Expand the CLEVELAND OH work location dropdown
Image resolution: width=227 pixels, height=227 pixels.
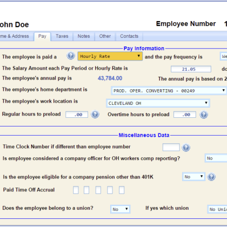(158, 103)
